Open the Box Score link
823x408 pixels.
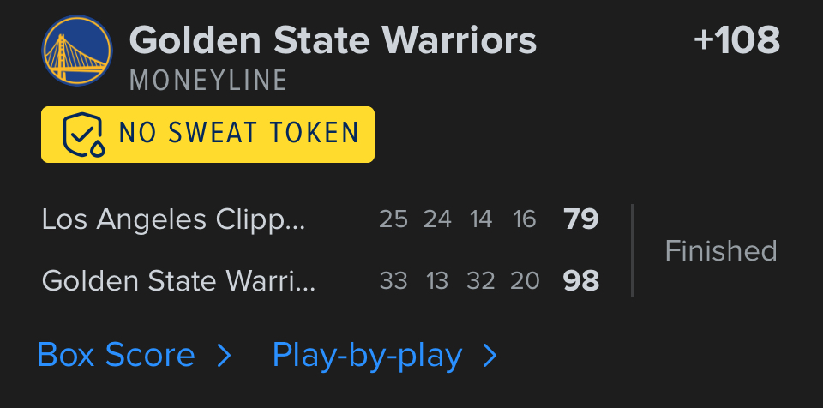pyautogui.click(x=116, y=355)
